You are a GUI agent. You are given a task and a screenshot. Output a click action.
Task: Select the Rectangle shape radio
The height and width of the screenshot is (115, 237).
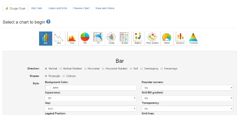(46, 76)
